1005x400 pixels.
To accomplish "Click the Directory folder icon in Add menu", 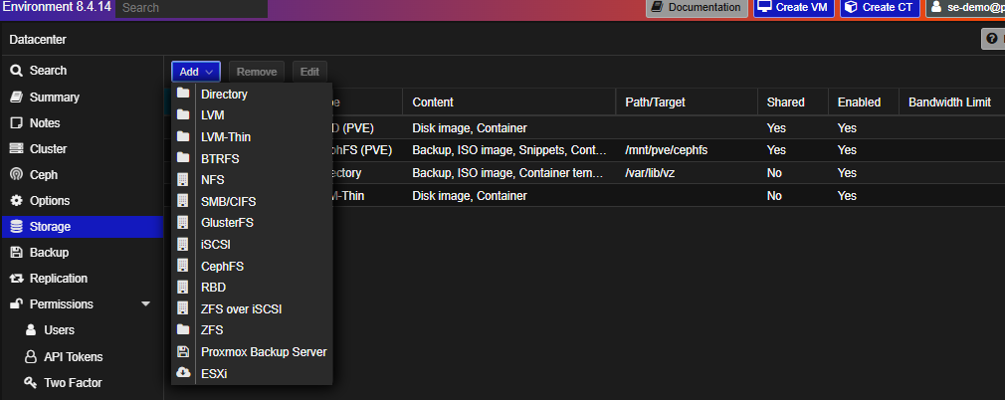I will coord(183,94).
